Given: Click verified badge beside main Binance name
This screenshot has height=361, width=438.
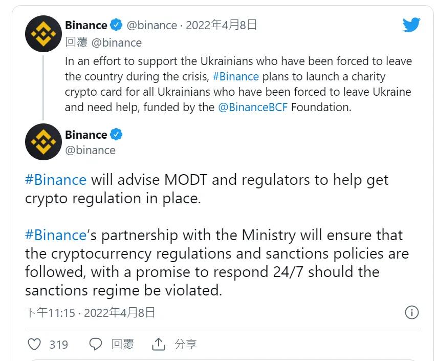Looking at the screenshot, I should [x=117, y=135].
